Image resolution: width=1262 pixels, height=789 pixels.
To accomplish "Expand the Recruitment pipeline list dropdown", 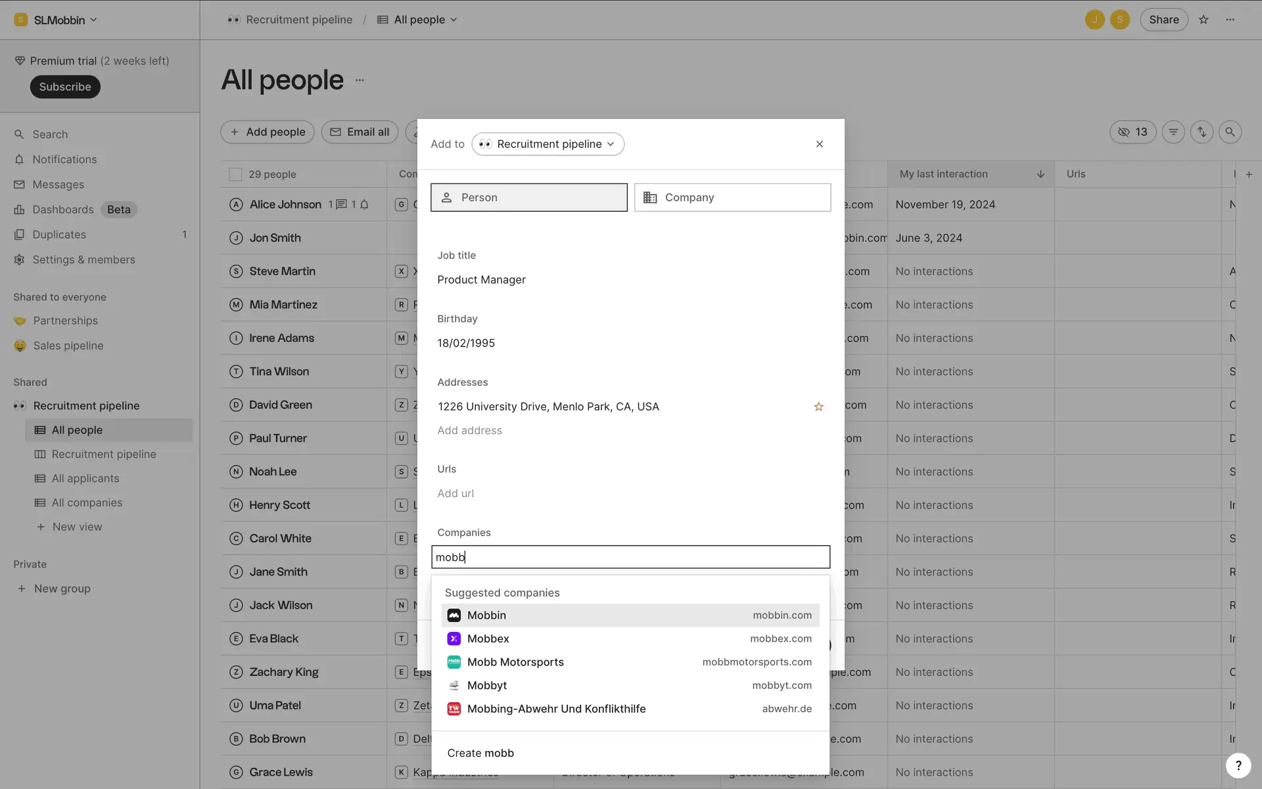I will pyautogui.click(x=548, y=144).
